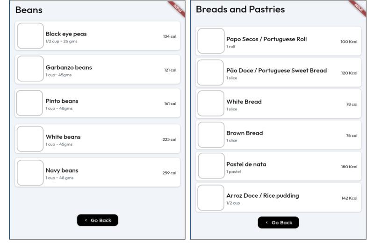This screenshot has height=243, width=374.
Task: Open the Pinto beans list item
Action: point(97,103)
